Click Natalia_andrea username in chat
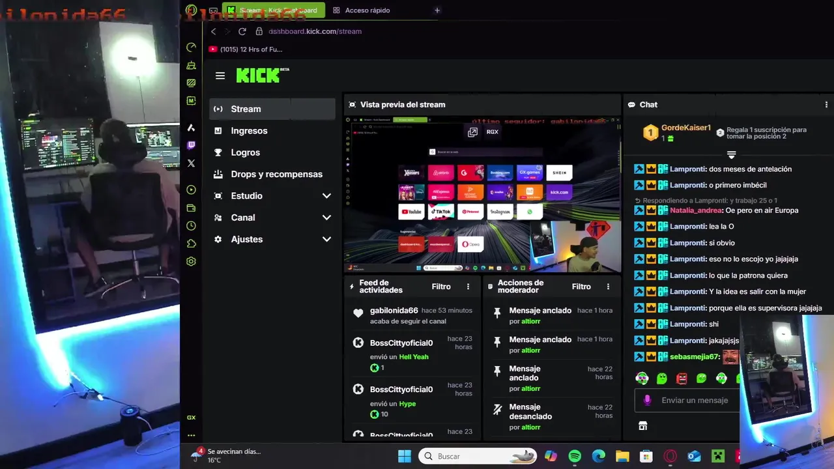Screen dimensions: 834x469 pos(696,210)
